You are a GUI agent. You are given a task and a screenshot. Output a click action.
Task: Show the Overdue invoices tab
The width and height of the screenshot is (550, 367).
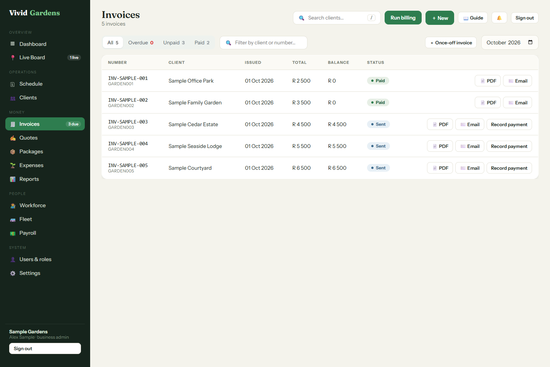click(141, 42)
